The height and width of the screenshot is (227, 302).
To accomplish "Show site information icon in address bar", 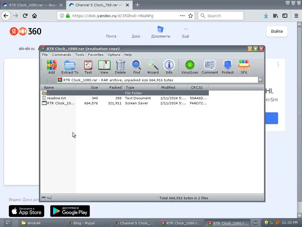I will (x=62, y=16).
